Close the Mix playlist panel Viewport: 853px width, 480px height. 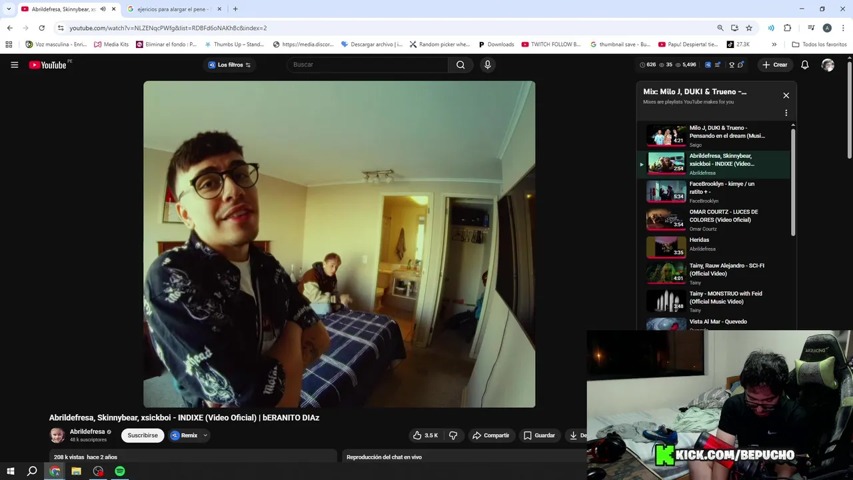click(786, 95)
